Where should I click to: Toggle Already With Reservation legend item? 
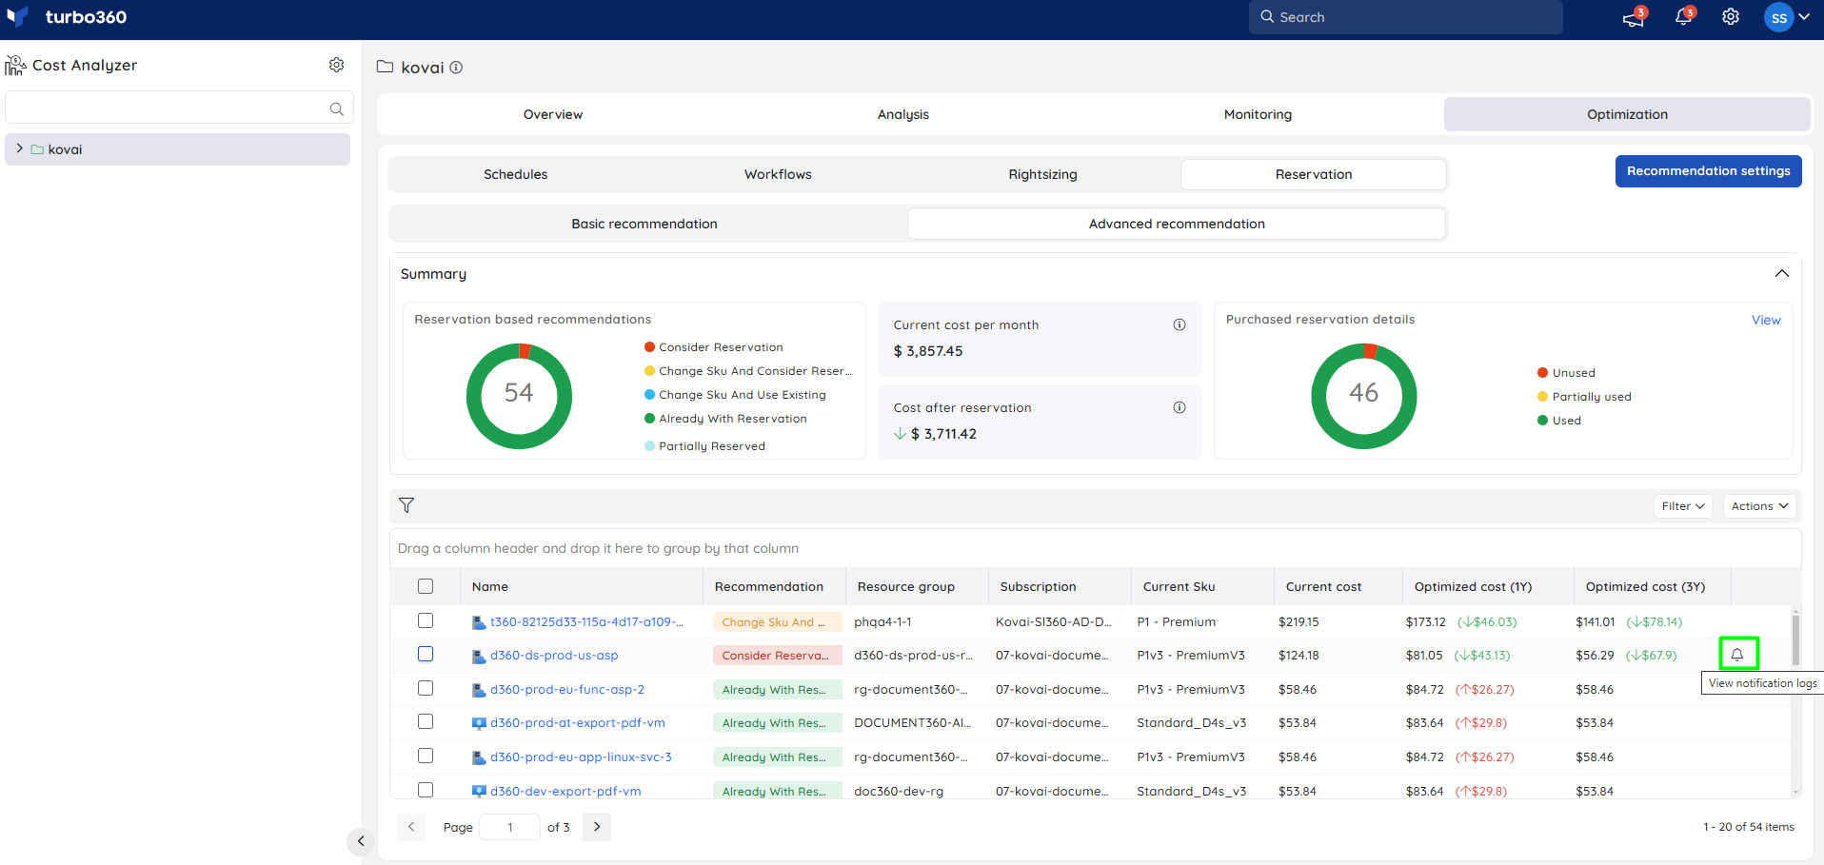pos(725,419)
